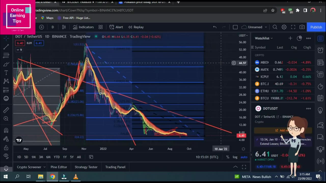Open layout setup square icon
This screenshot has height=183, width=326.
[235, 27]
